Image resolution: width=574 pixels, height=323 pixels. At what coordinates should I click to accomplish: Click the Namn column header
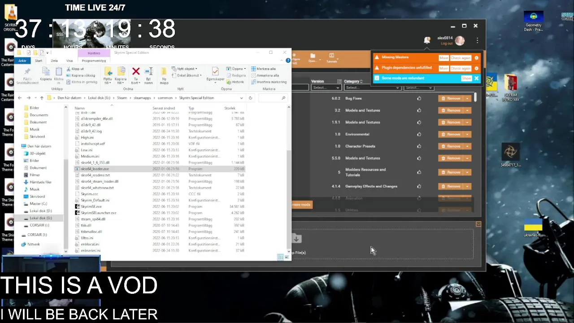(80, 108)
